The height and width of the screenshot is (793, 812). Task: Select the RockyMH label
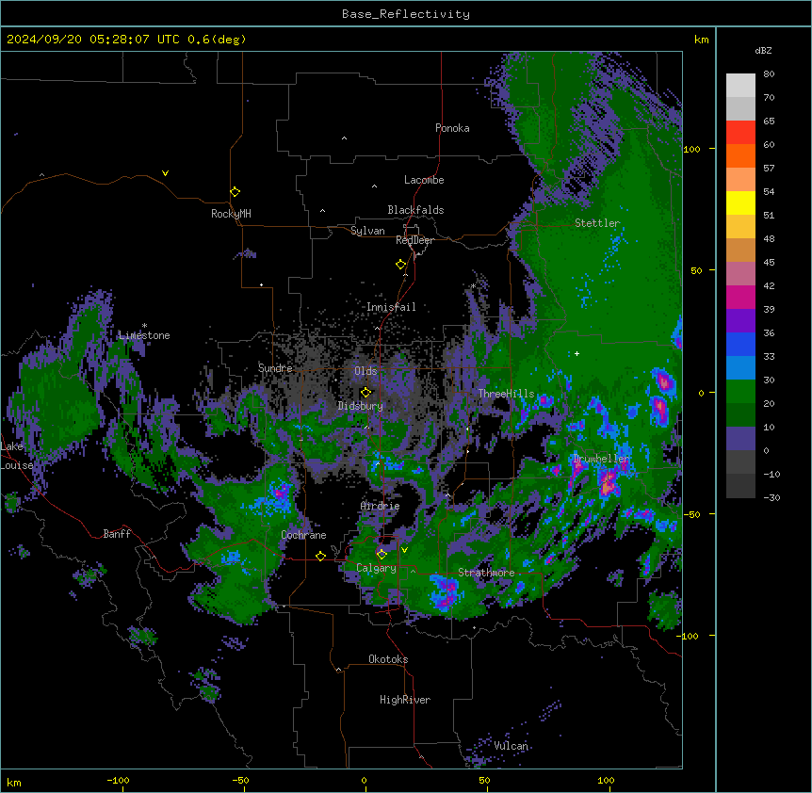point(231,214)
